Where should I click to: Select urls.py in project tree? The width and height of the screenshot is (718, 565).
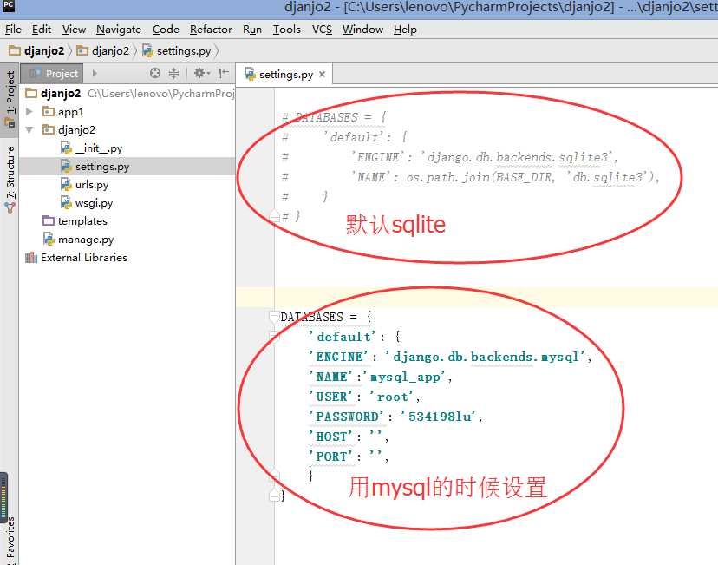pos(127,184)
